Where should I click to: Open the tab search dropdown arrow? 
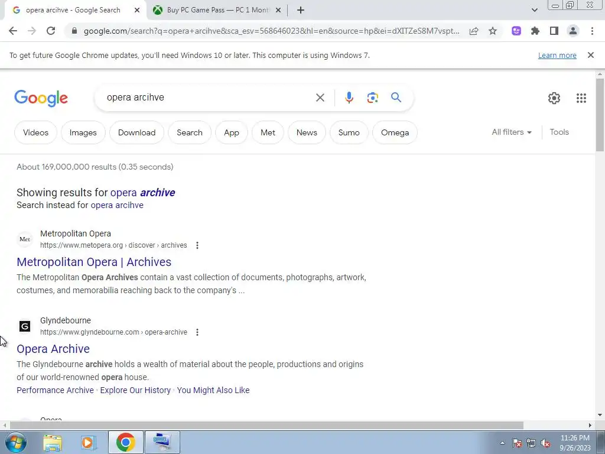click(x=534, y=10)
